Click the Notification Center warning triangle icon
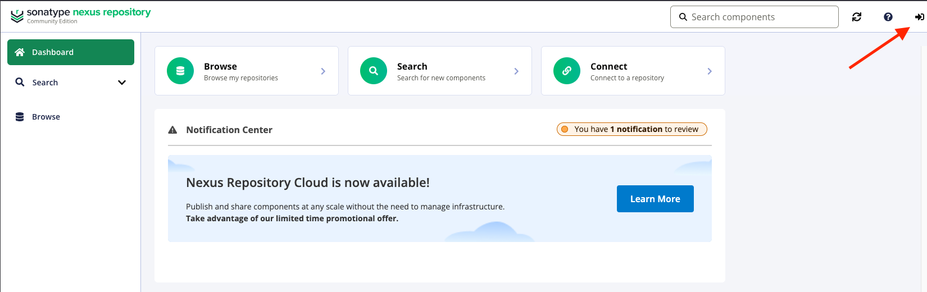 [172, 130]
